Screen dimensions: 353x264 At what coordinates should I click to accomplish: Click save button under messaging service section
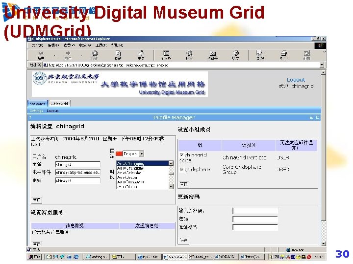36,244
